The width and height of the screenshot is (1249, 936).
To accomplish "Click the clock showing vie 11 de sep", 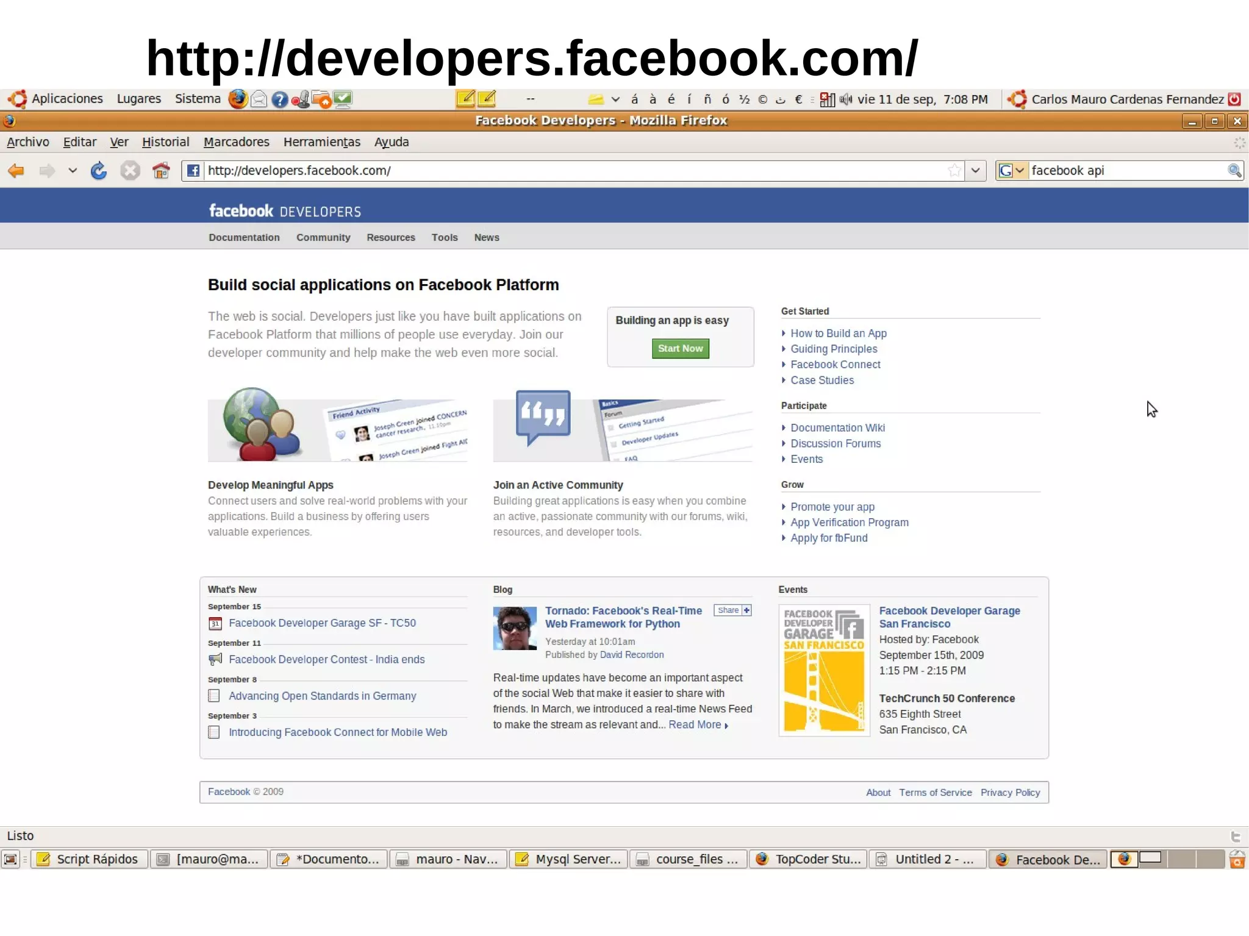I will click(x=922, y=99).
